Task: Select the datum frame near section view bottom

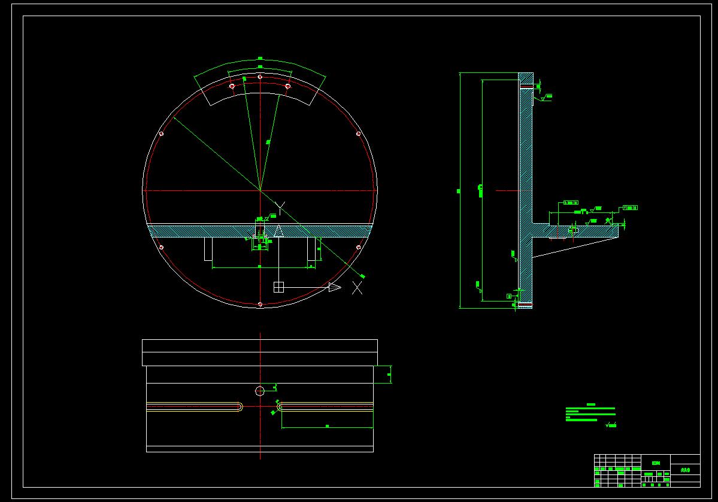Action: 509,297
